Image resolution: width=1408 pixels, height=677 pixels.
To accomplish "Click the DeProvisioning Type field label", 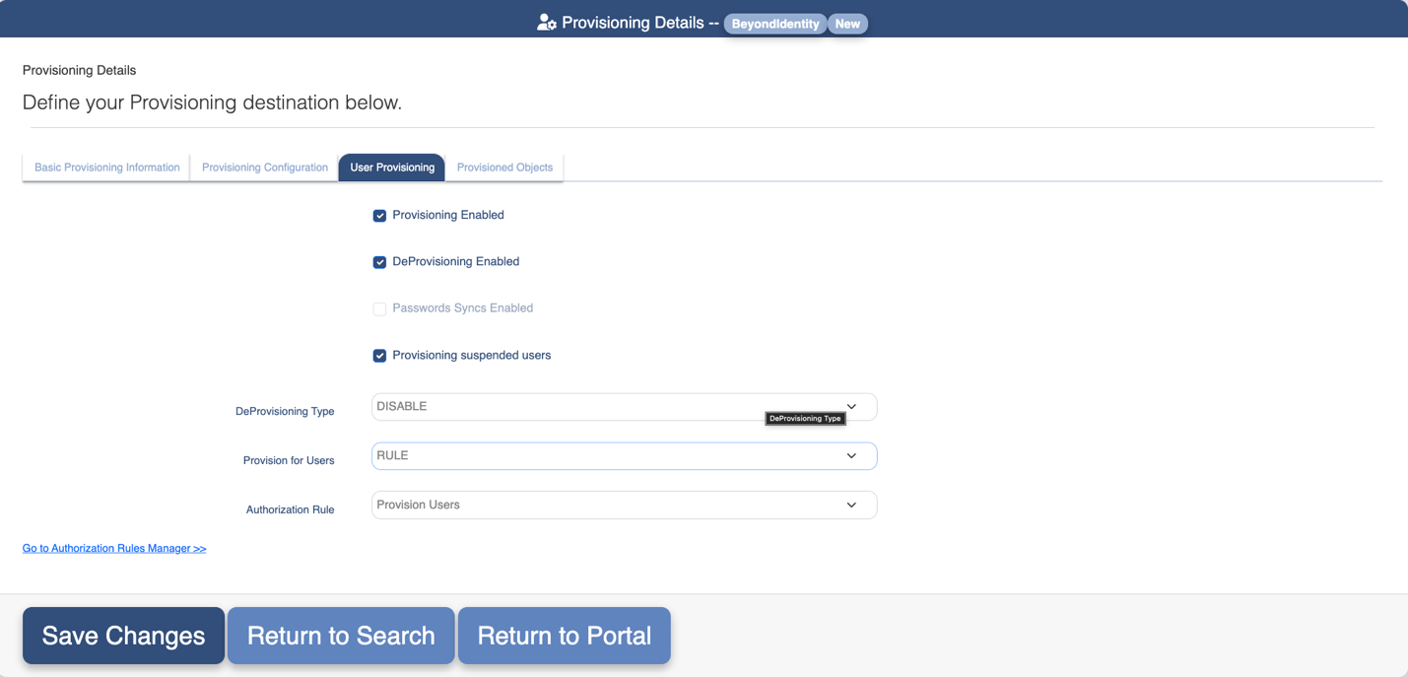I will click(285, 412).
